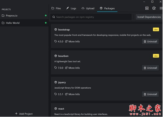Click the bourbon package name
Image resolution: width=164 pixels, height=117 pixels.
[x=63, y=56]
